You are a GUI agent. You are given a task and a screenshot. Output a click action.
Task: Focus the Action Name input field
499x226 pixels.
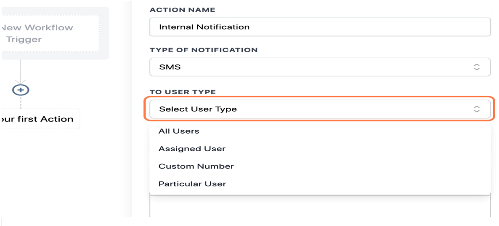pyautogui.click(x=320, y=27)
